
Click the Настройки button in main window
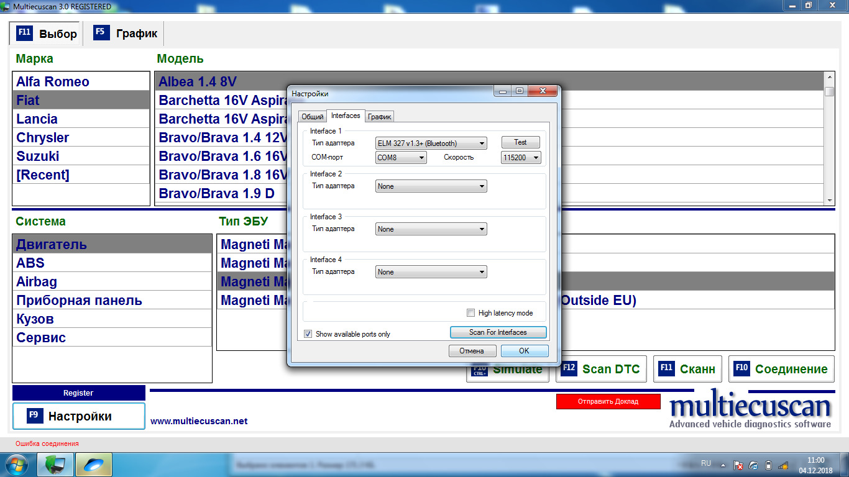click(x=79, y=416)
